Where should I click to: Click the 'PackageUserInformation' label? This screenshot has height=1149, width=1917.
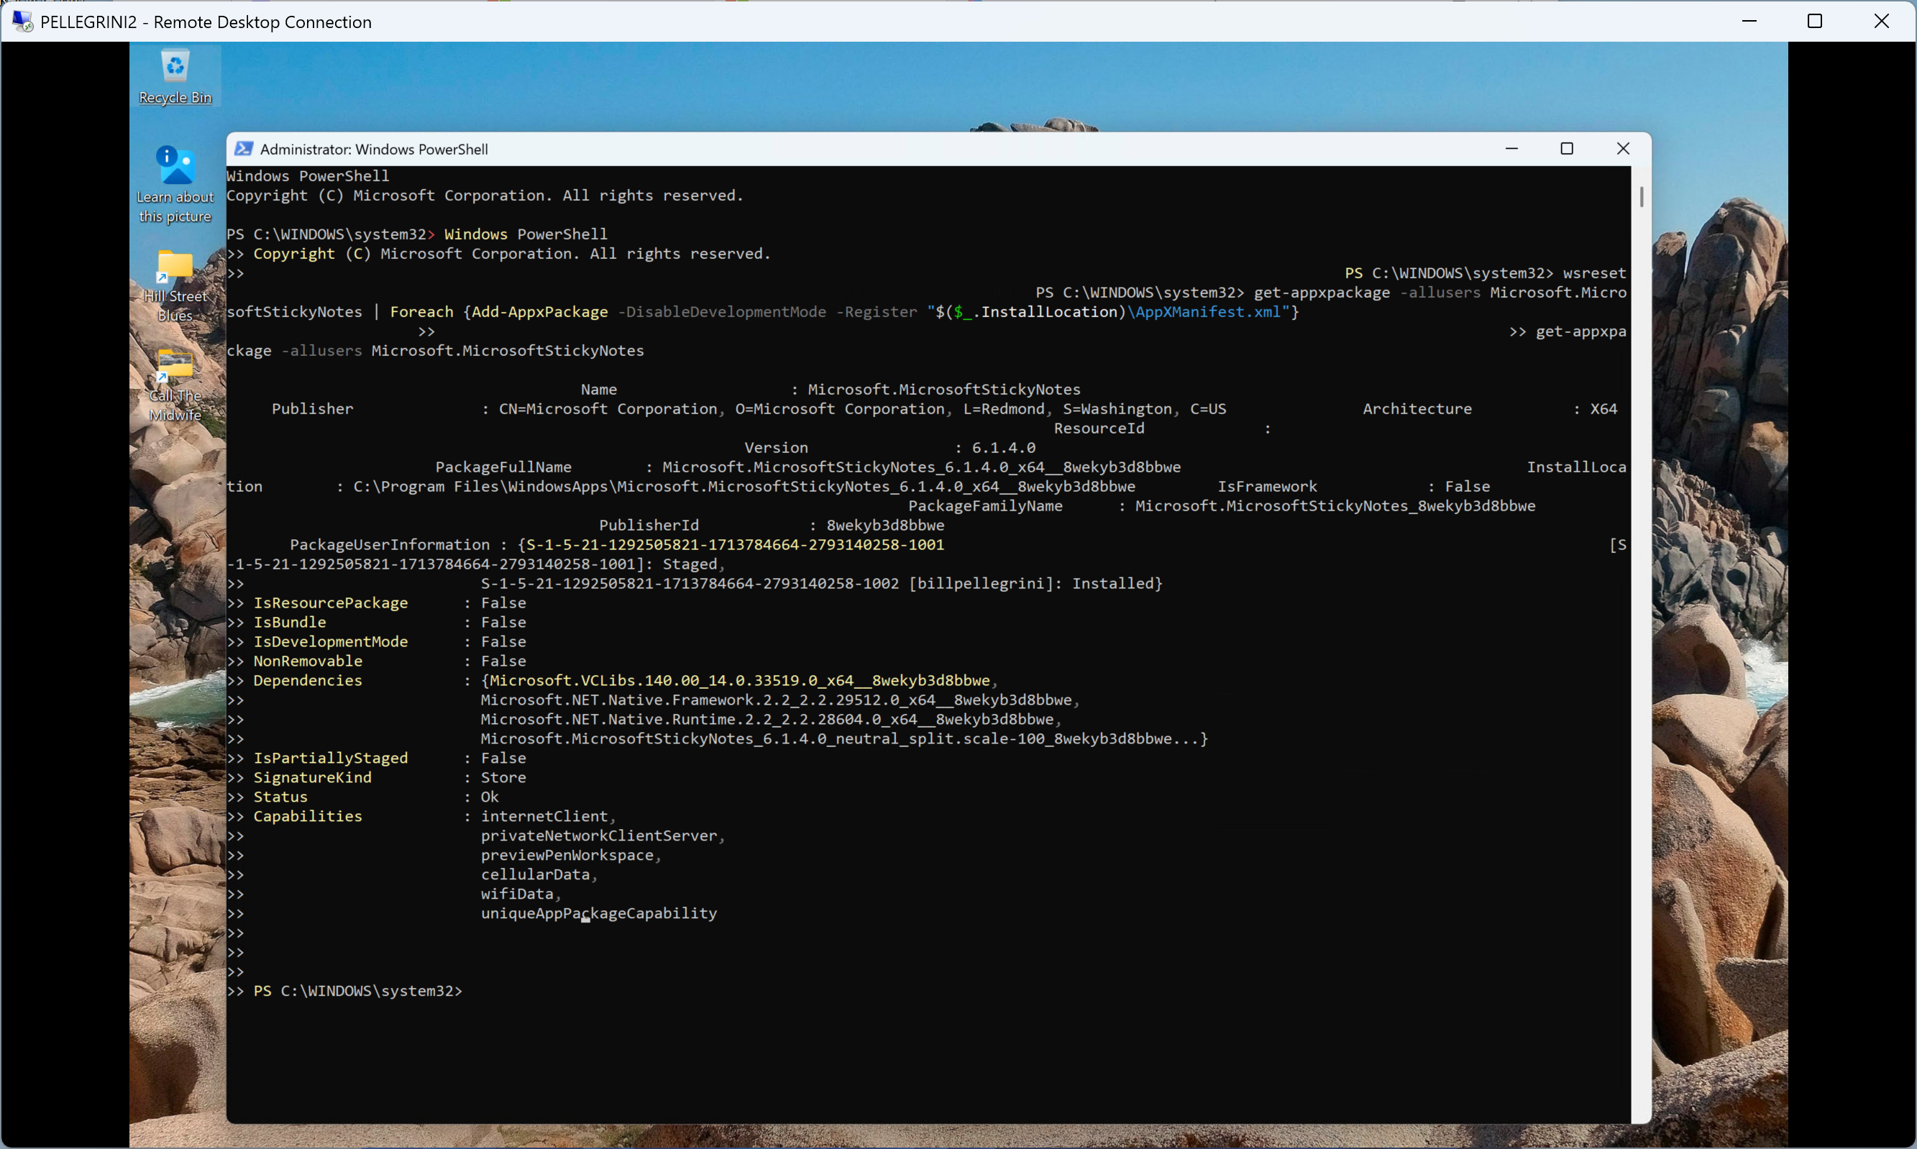(x=390, y=544)
